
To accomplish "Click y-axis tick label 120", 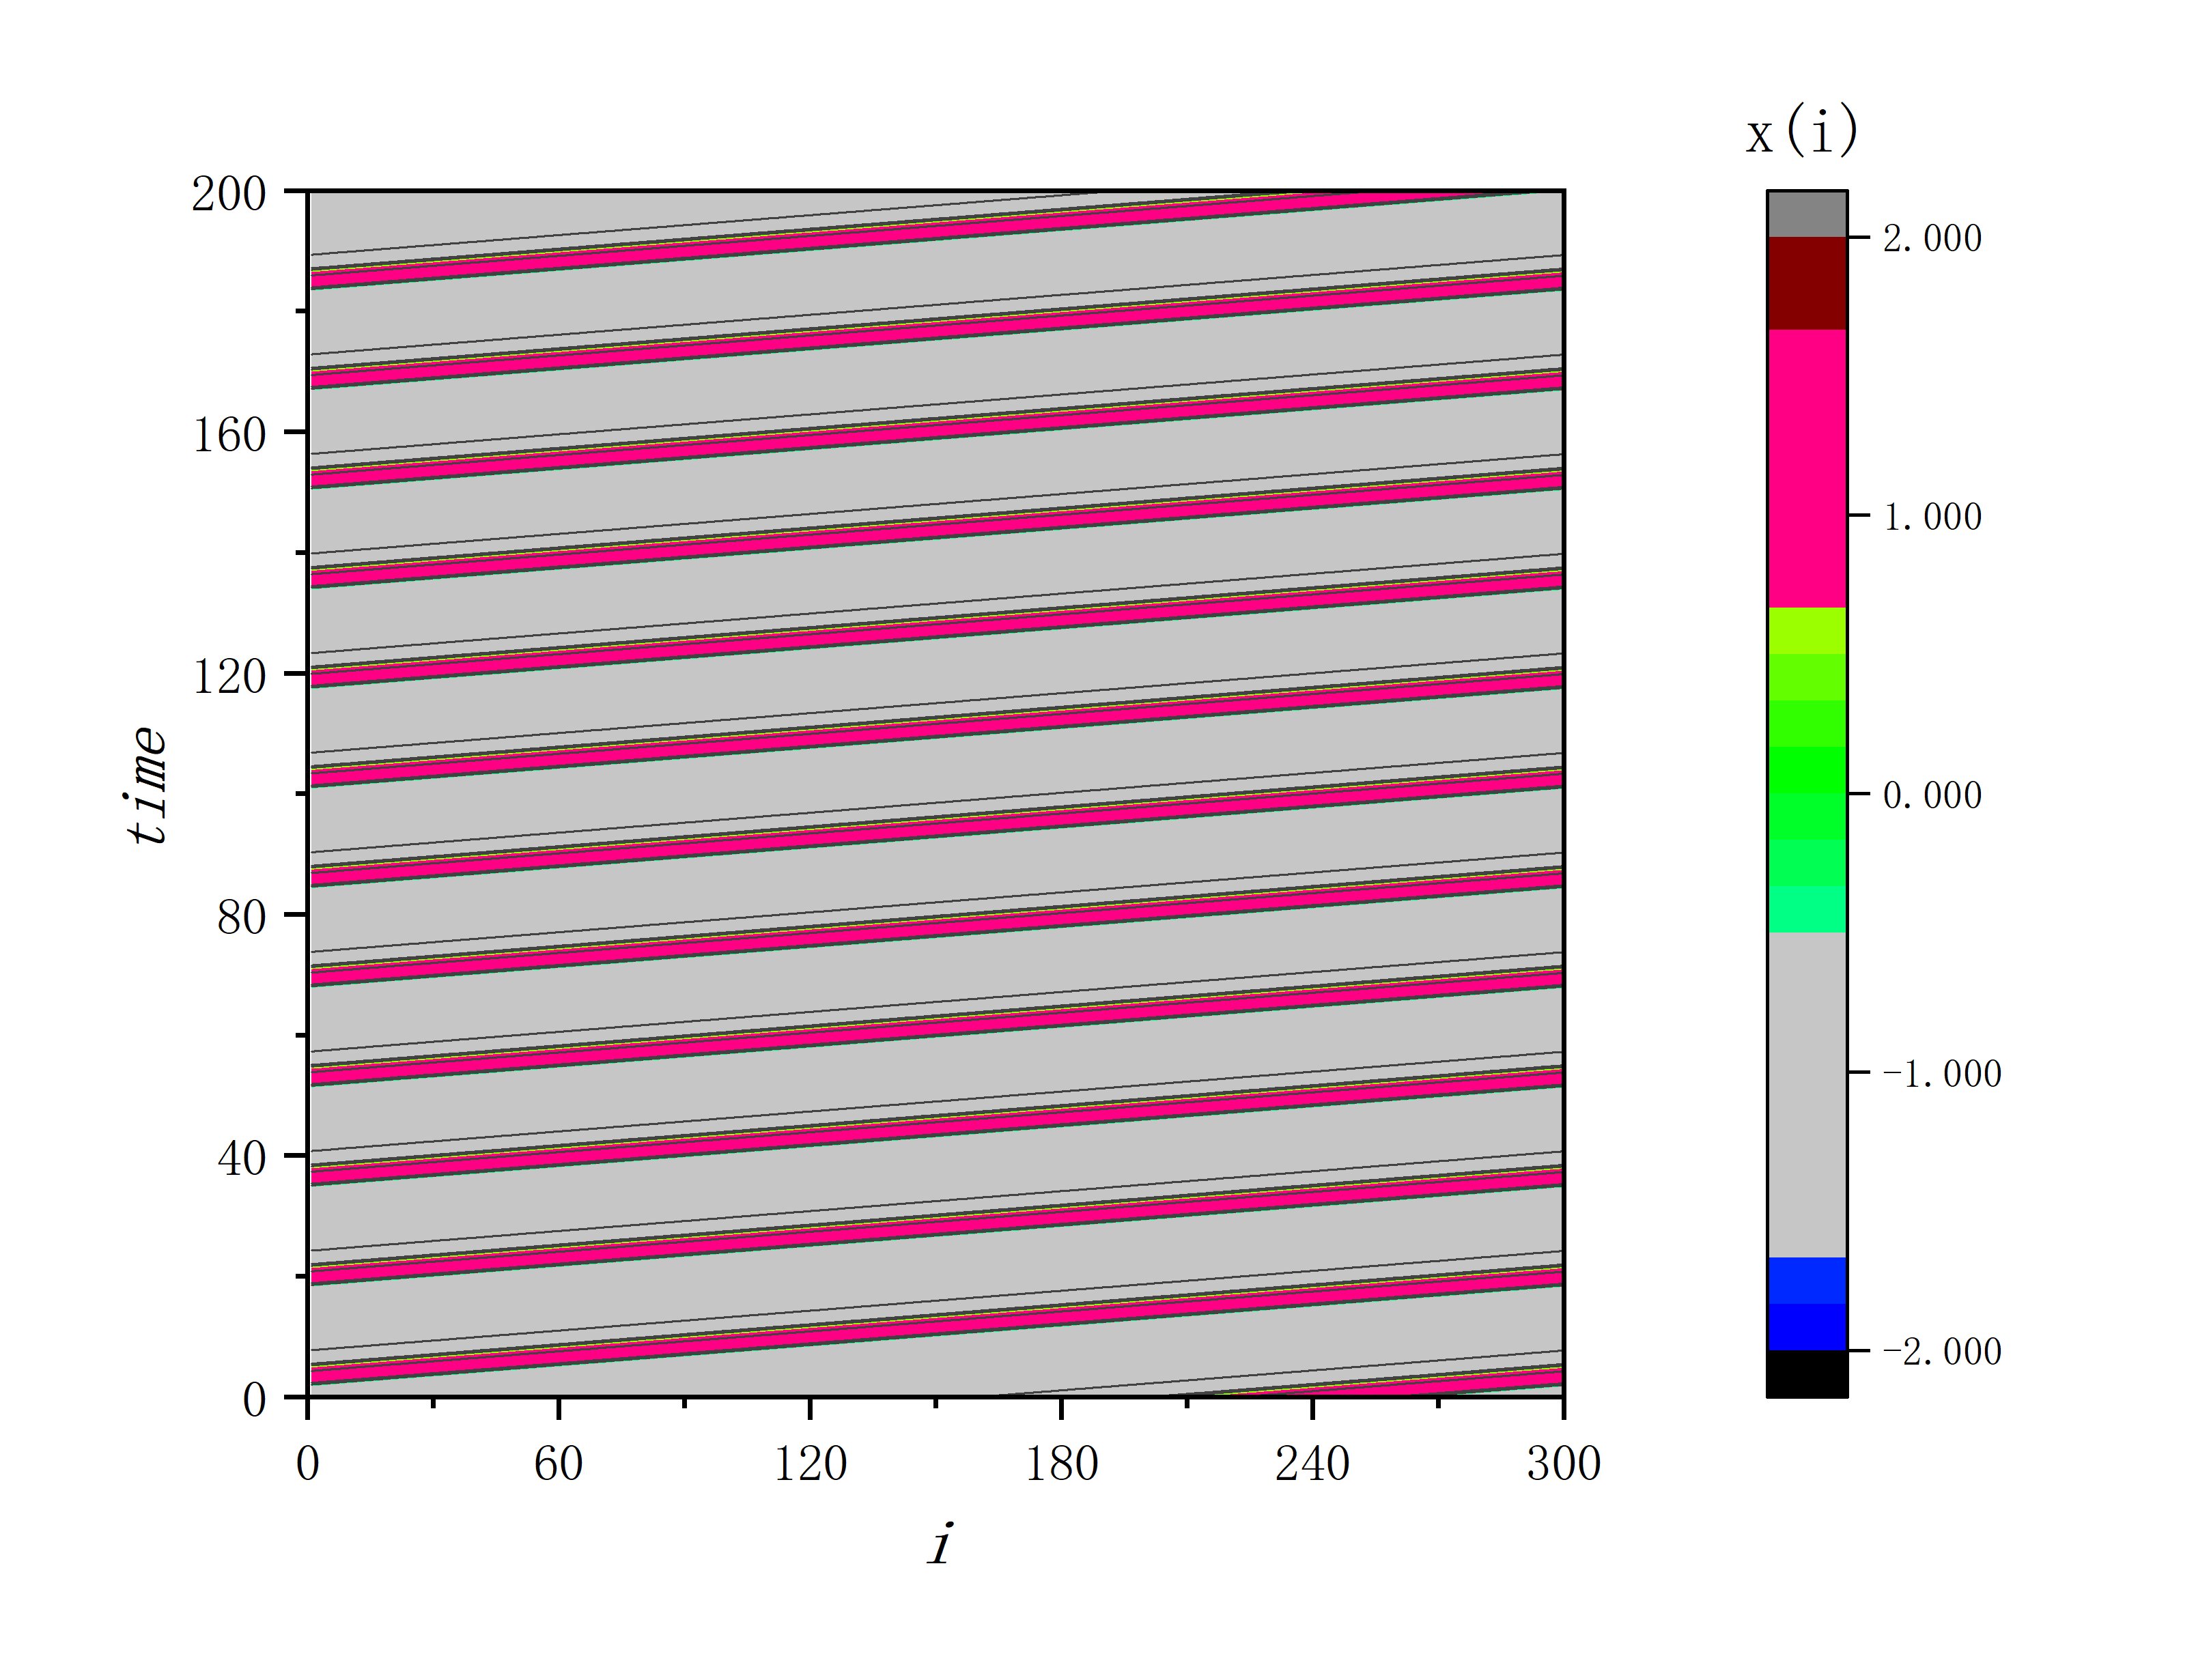I will pyautogui.click(x=229, y=676).
